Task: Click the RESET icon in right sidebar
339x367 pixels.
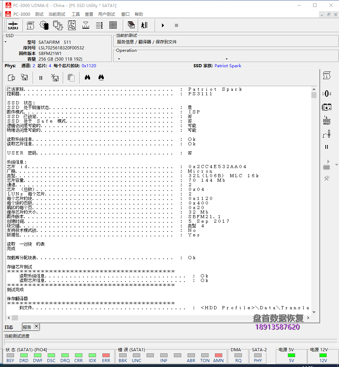Action: (x=327, y=120)
